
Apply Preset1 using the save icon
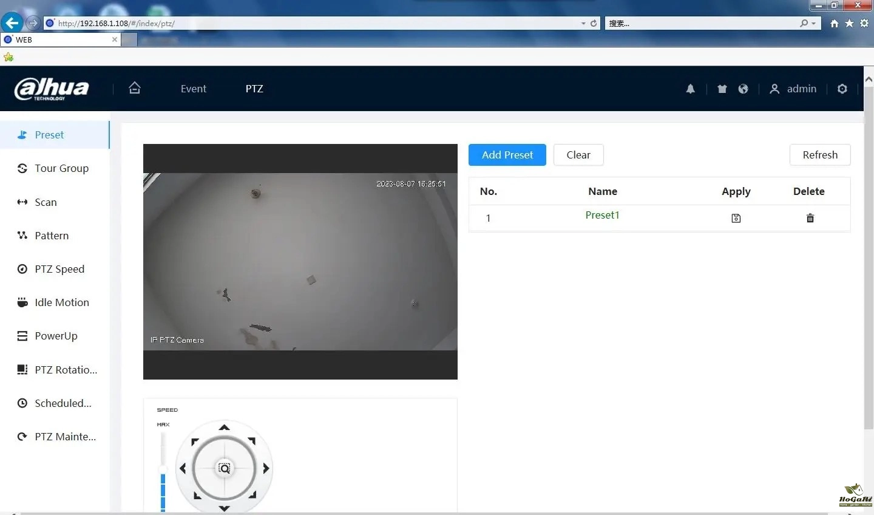736,218
